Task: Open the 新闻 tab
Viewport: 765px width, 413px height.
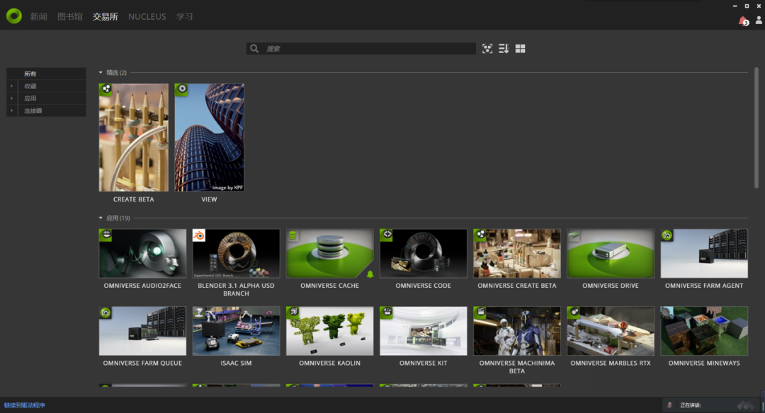Action: click(x=38, y=16)
